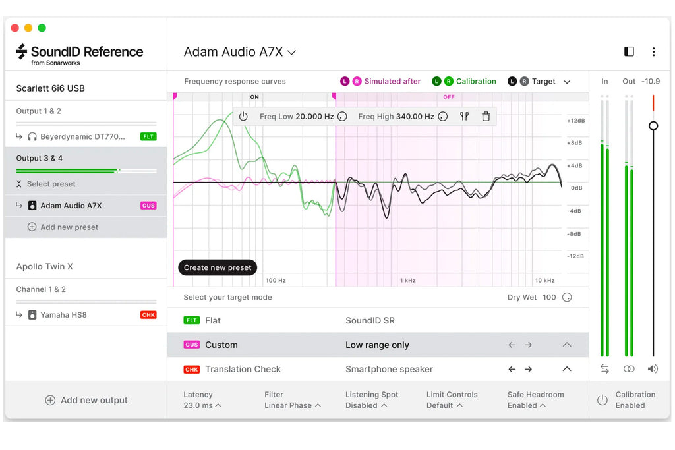Click Add new output
675x450 pixels.
click(86, 400)
